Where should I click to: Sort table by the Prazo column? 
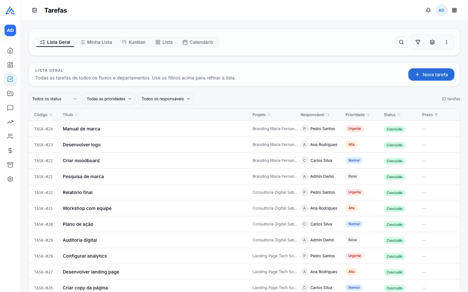pos(430,115)
